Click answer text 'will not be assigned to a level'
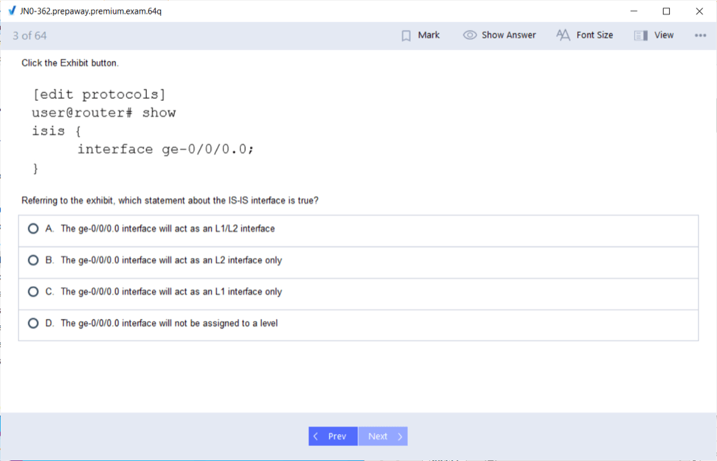Image resolution: width=717 pixels, height=461 pixels. 218,323
